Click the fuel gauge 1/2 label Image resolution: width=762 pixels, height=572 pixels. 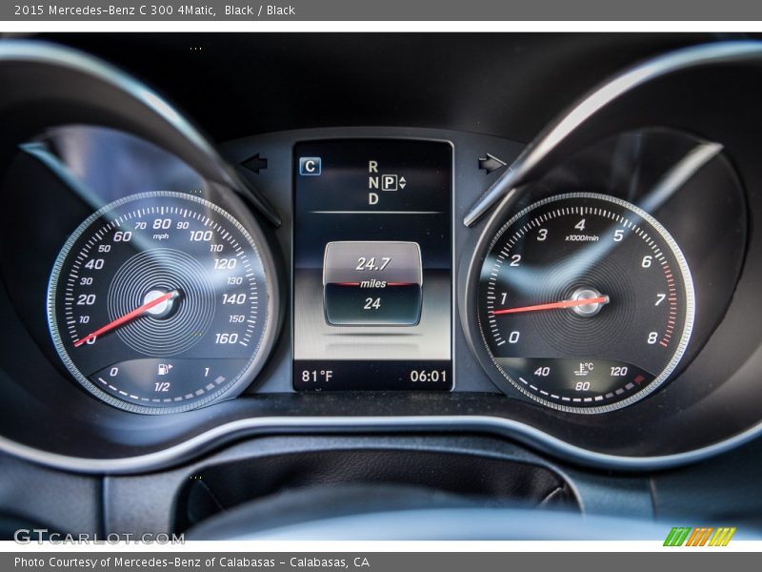[x=162, y=387]
